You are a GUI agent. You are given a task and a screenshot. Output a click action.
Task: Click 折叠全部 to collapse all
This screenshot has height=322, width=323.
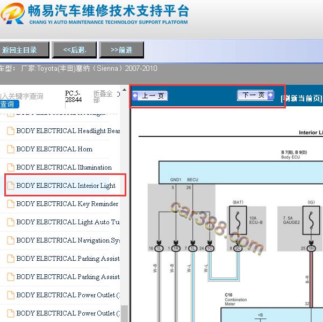(103, 97)
